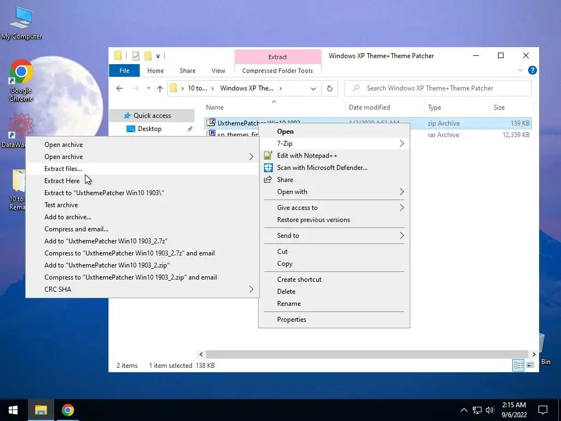Viewport: 561px width, 421px height.
Task: Open Chrome from the taskbar
Action: (x=67, y=410)
